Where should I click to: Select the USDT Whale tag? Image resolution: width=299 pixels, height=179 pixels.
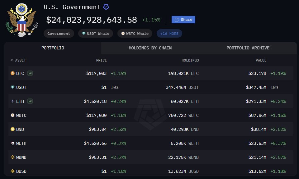click(x=96, y=34)
